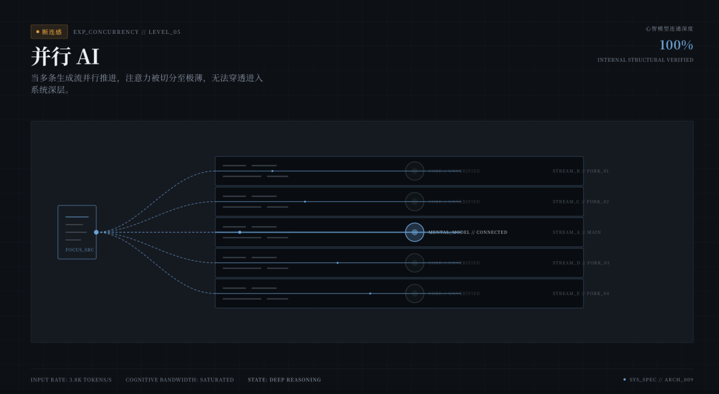
Task: Click CORE // UNVERIFIED text in STREAM_B row
Action: click(x=454, y=171)
